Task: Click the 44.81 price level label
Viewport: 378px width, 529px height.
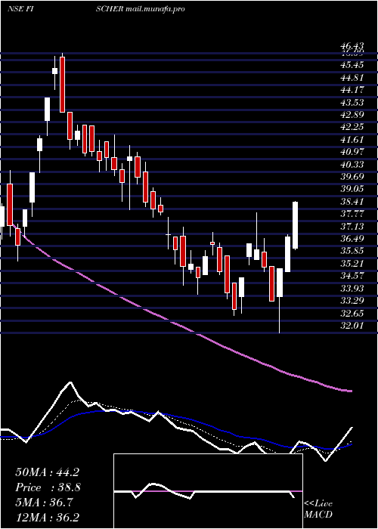Action: (352, 78)
